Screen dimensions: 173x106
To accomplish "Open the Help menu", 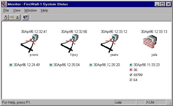I will 44,11.
